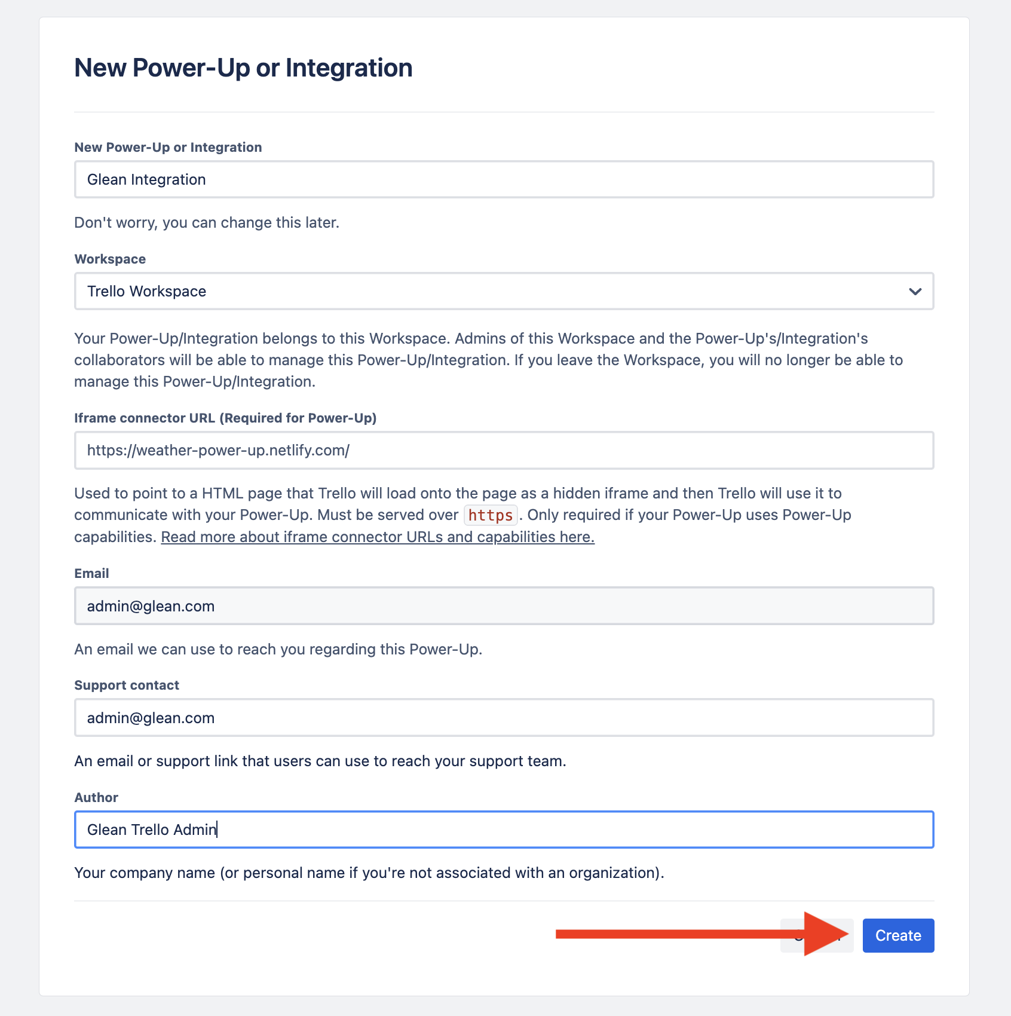Image resolution: width=1011 pixels, height=1016 pixels.
Task: Click the large page heading title
Action: click(243, 68)
